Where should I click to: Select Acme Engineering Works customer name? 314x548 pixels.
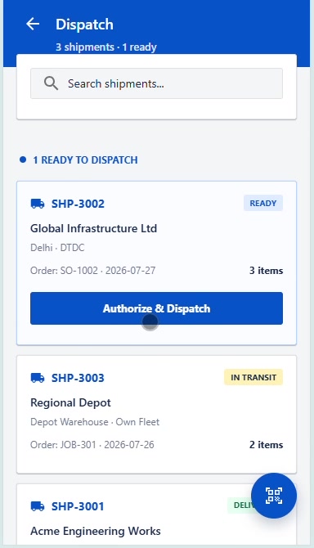(x=96, y=531)
